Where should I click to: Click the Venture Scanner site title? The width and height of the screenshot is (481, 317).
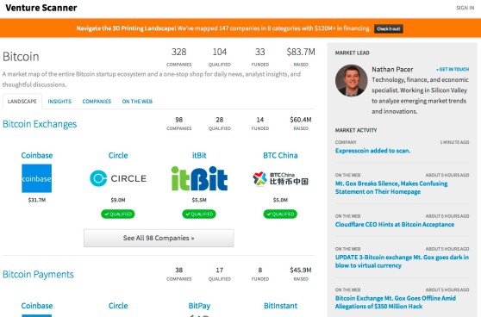point(41,8)
